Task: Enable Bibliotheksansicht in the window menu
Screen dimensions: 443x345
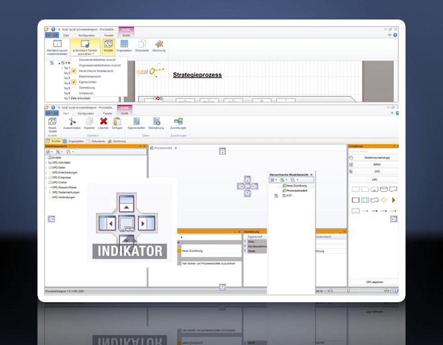Action: pyautogui.click(x=90, y=76)
